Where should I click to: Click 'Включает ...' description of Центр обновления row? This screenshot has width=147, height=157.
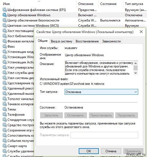87,15
